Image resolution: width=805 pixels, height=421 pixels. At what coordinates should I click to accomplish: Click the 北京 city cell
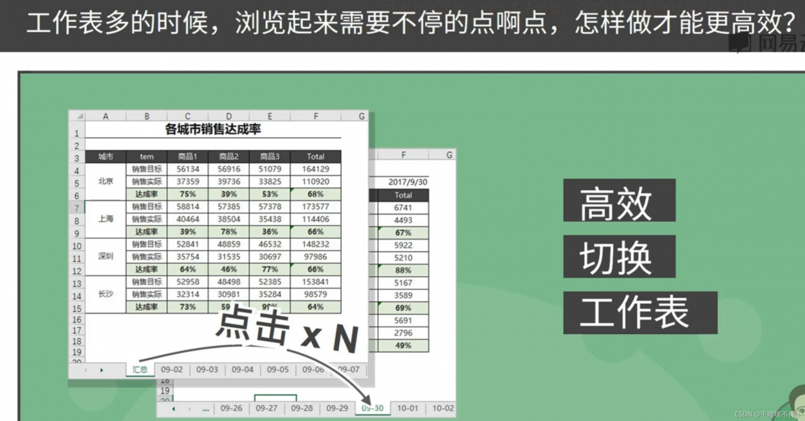coord(106,181)
